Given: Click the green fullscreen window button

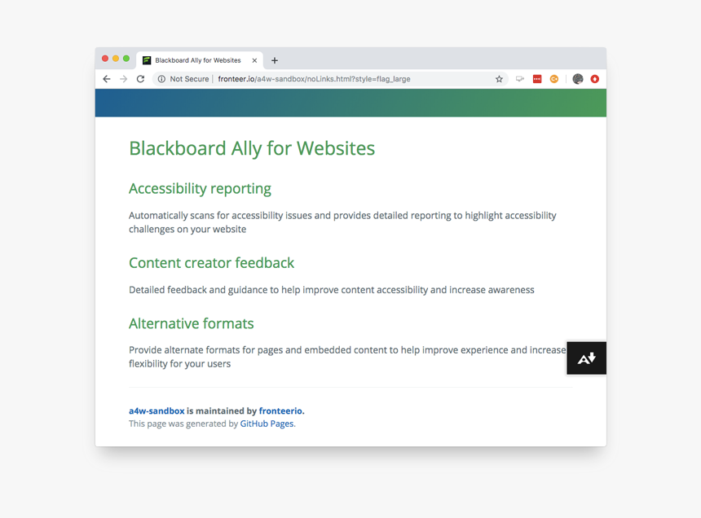Looking at the screenshot, I should coord(126,59).
